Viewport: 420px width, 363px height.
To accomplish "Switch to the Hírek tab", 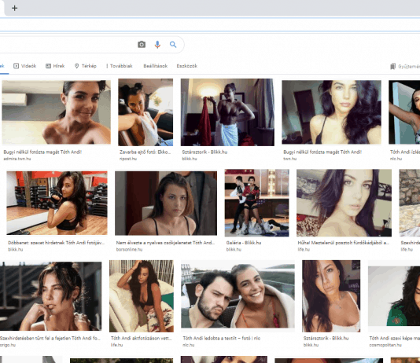I will click(55, 66).
